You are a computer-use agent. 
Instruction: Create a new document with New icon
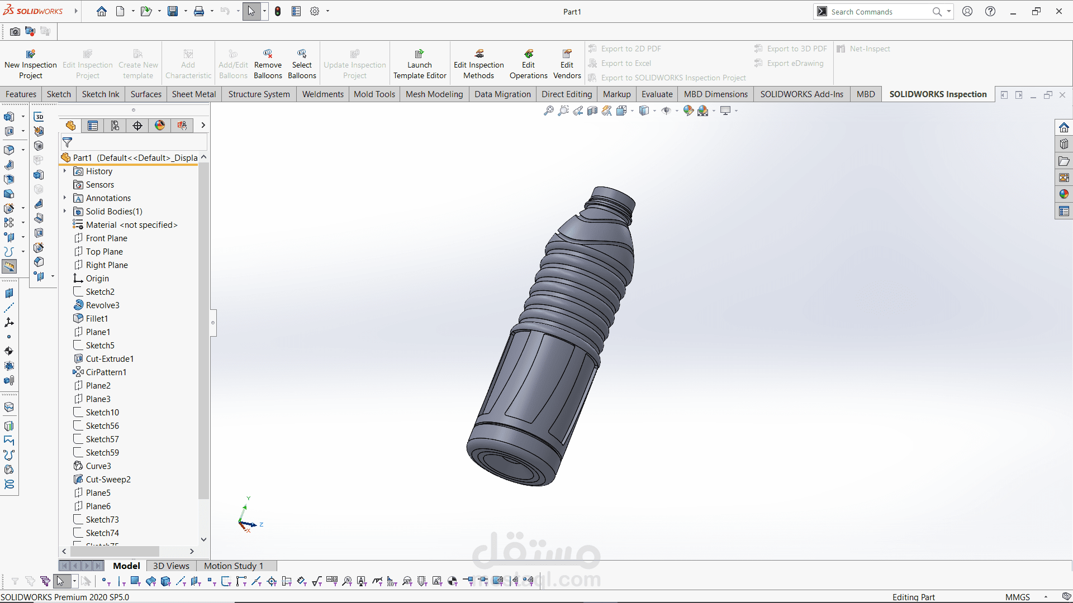(x=120, y=11)
